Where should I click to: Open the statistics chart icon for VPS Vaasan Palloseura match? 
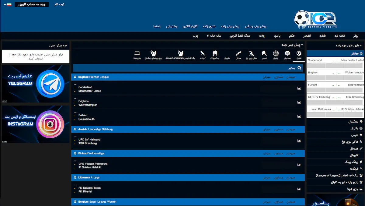299,165
